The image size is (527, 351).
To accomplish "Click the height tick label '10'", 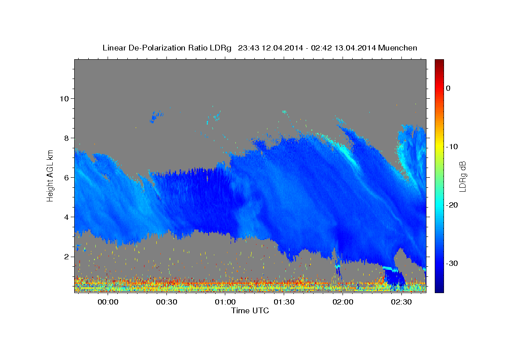I will pos(64,98).
